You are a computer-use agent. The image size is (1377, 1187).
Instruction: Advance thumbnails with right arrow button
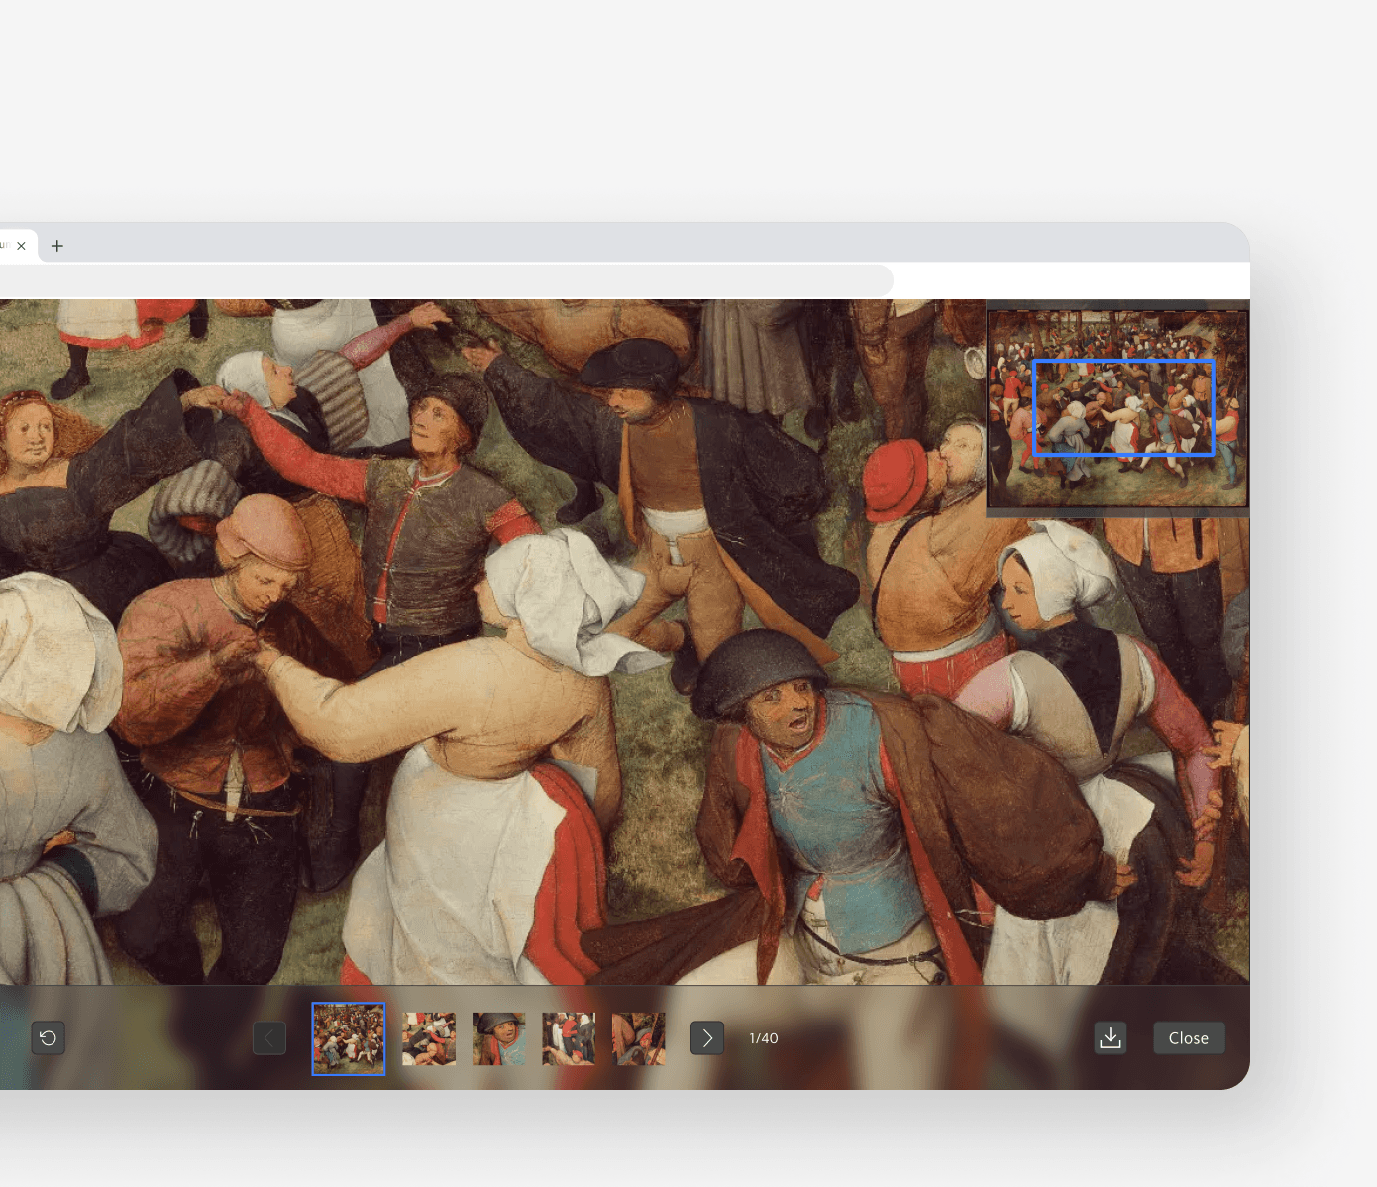click(706, 1037)
